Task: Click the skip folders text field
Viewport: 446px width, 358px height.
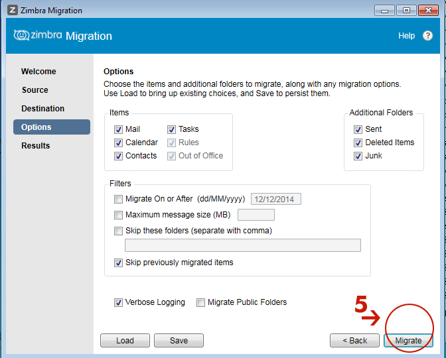Action: pyautogui.click(x=243, y=245)
